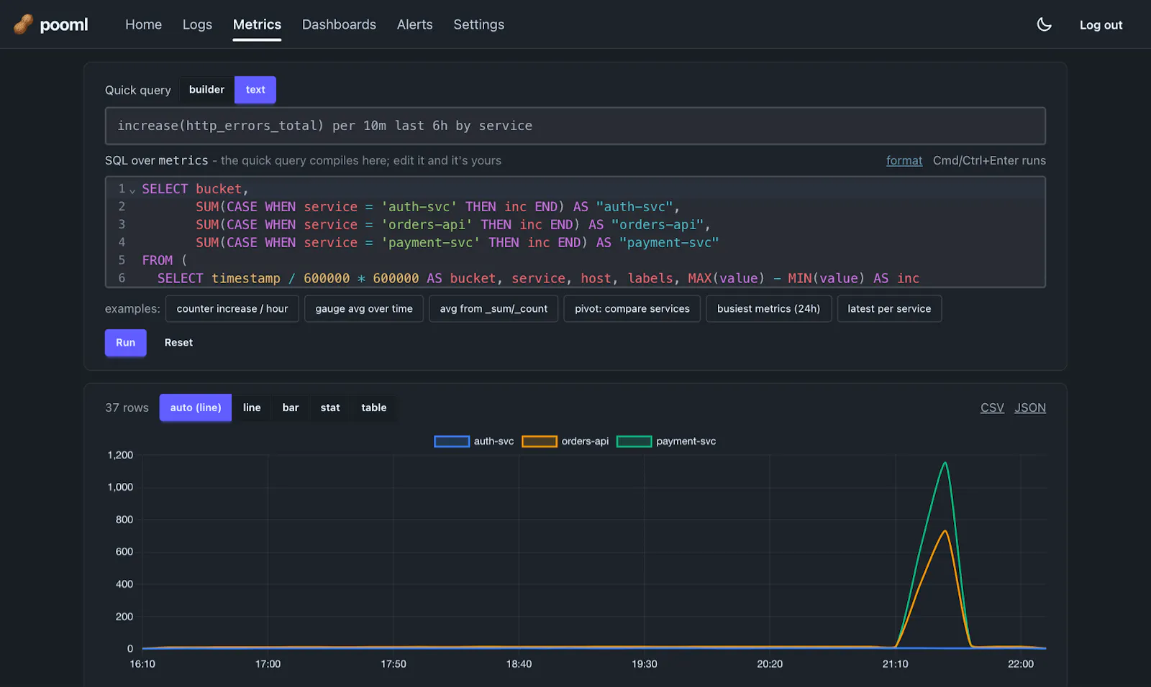Collapse code fold arrow on line 1
The image size is (1151, 687).
point(132,190)
